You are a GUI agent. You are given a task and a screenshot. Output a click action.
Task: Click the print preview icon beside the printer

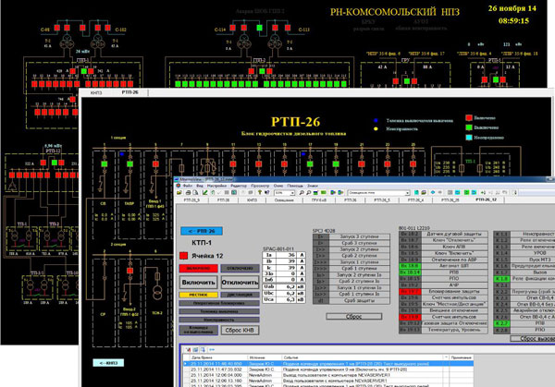click(x=195, y=193)
